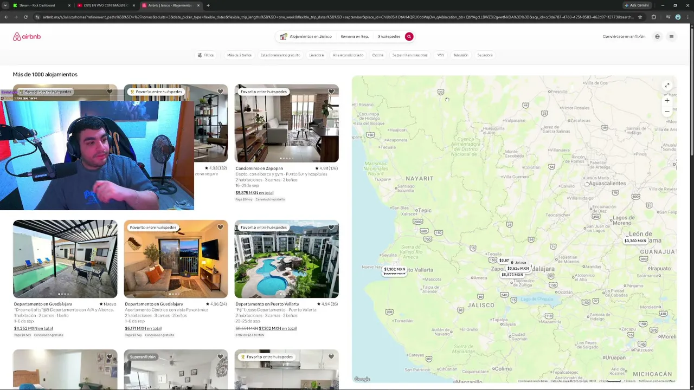The height and width of the screenshot is (390, 694).
Task: Heart the Guadalajara apartment rated 4.96
Action: click(x=220, y=227)
